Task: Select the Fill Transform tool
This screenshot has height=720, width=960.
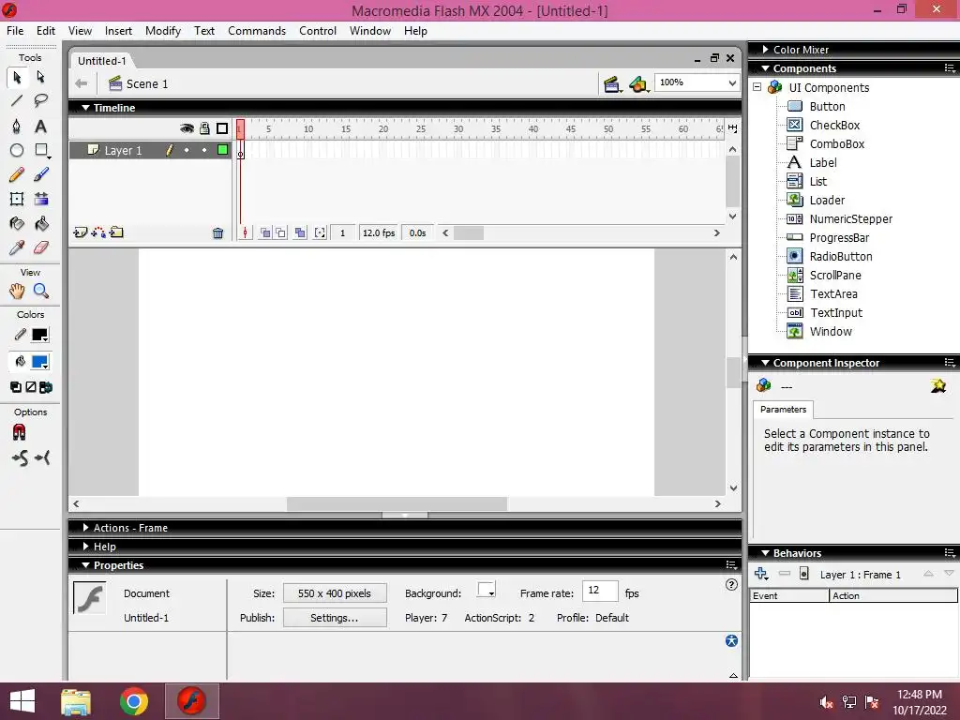Action: 41,199
